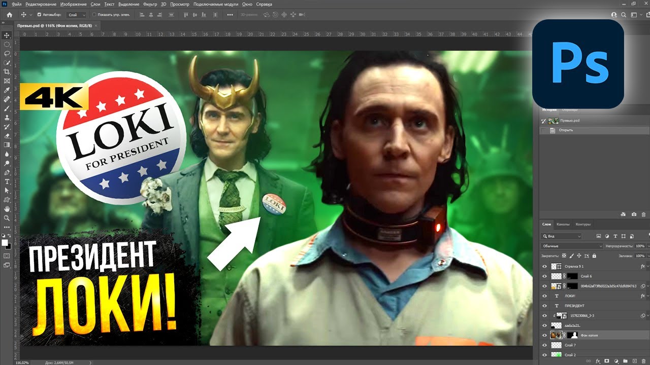Select the Zoom tool

pyautogui.click(x=7, y=217)
